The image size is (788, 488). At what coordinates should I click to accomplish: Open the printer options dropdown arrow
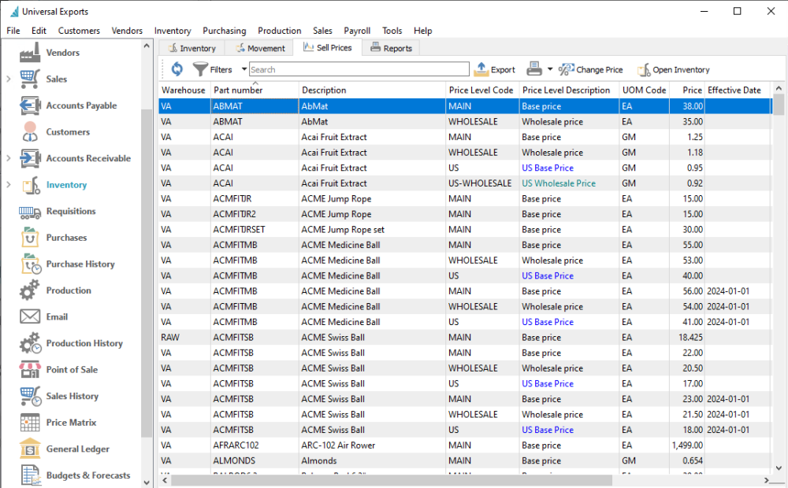[550, 69]
